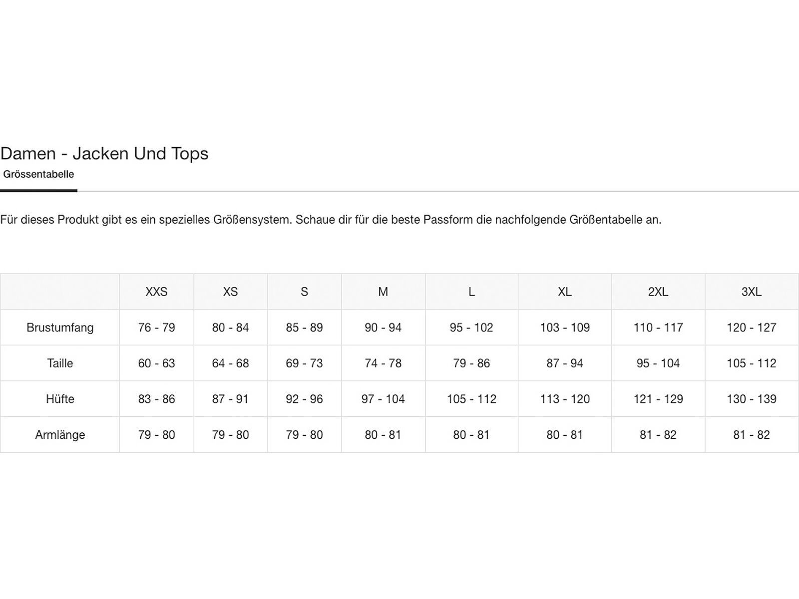Select the XL size column header
799x599 pixels.
(565, 292)
